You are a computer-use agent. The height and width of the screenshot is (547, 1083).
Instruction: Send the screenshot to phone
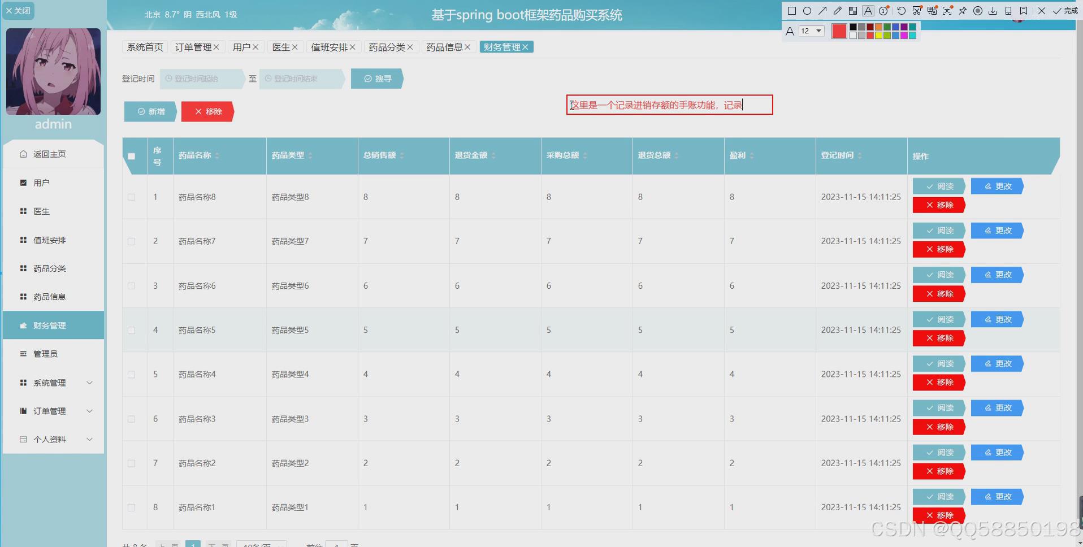(x=1008, y=11)
